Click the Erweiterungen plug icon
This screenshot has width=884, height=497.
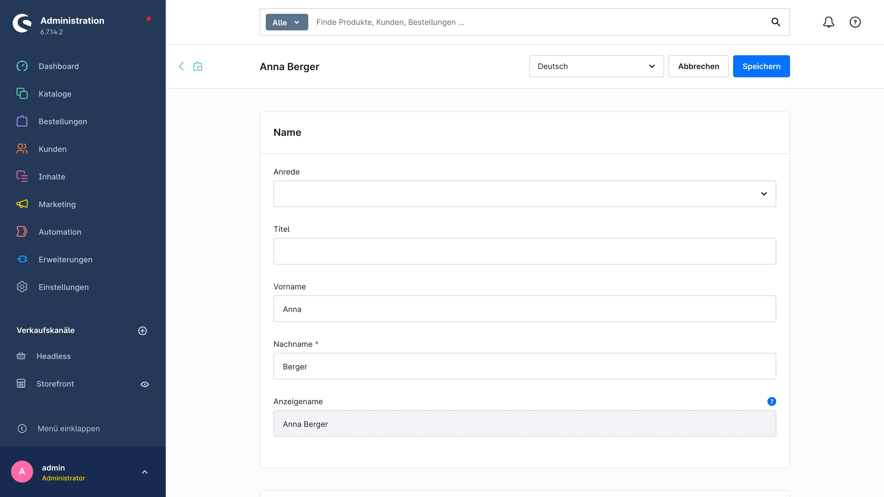[22, 259]
